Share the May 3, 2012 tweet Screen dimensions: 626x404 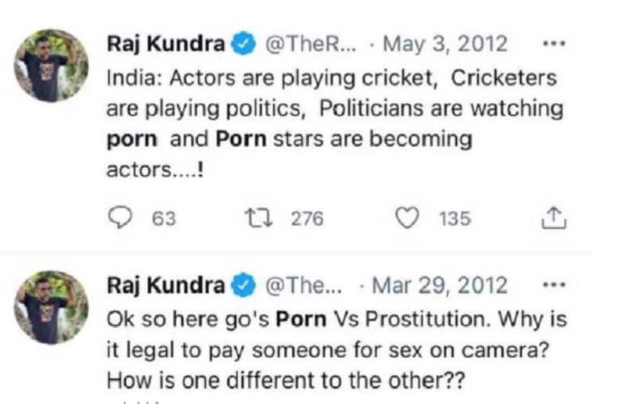553,218
